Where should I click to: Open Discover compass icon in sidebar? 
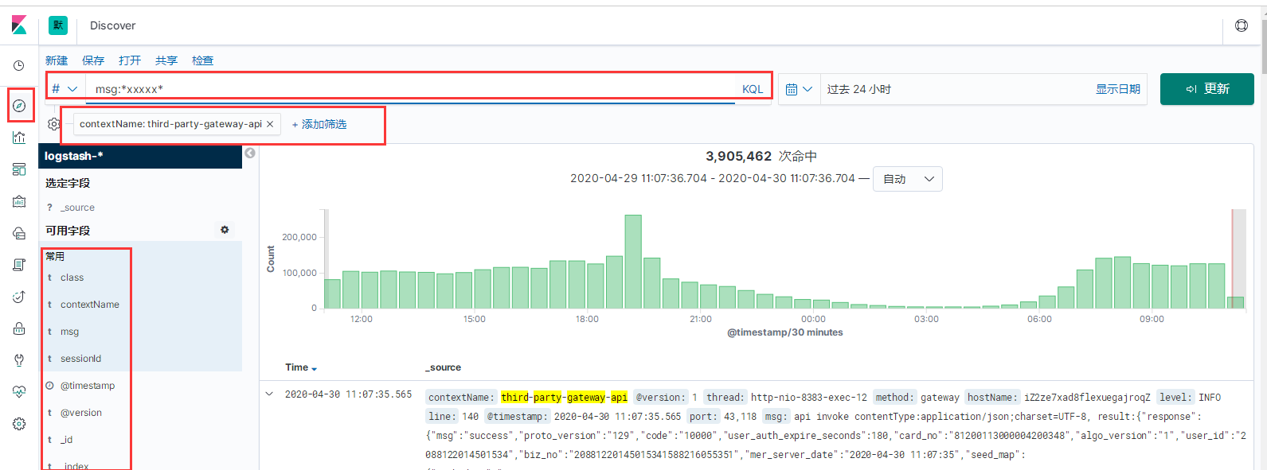tap(20, 106)
